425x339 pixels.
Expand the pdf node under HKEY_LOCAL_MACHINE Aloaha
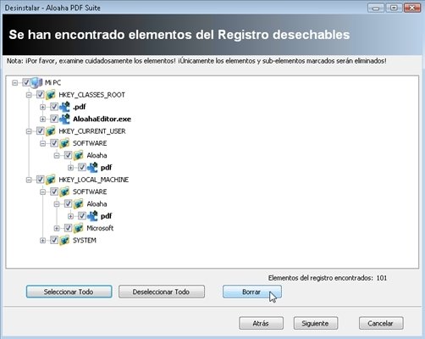coord(70,216)
